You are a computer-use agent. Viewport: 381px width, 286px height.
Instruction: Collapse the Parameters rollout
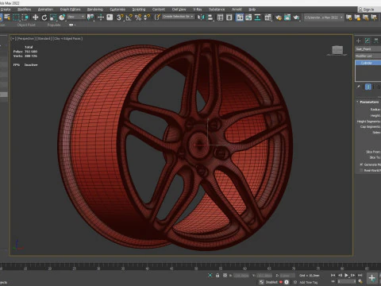368,102
